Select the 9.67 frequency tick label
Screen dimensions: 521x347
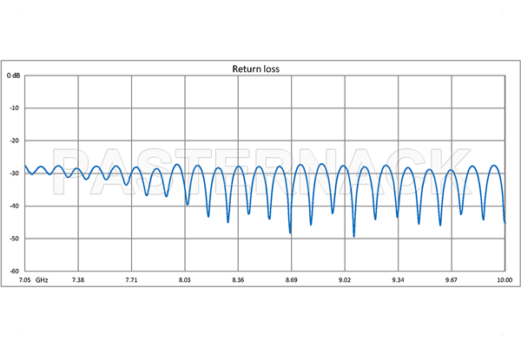pyautogui.click(x=452, y=280)
